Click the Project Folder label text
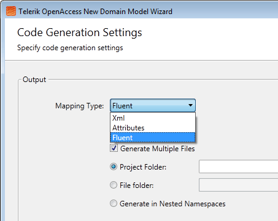 pyautogui.click(x=143, y=167)
